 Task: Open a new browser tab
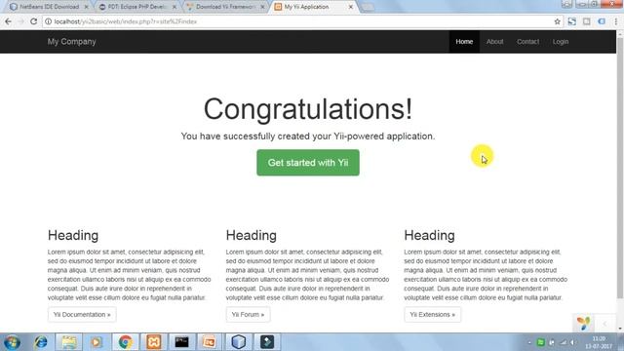pyautogui.click(x=369, y=7)
